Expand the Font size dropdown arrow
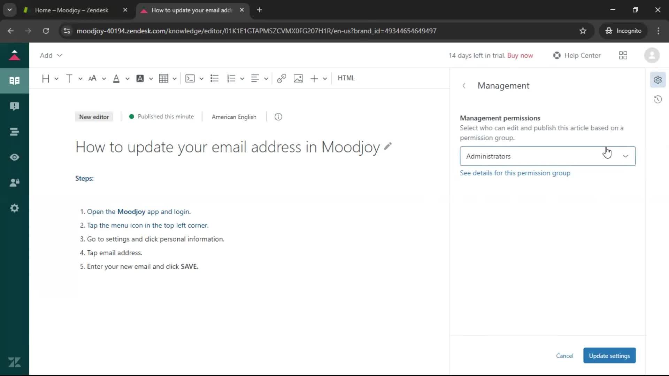The height and width of the screenshot is (376, 669). tap(104, 79)
